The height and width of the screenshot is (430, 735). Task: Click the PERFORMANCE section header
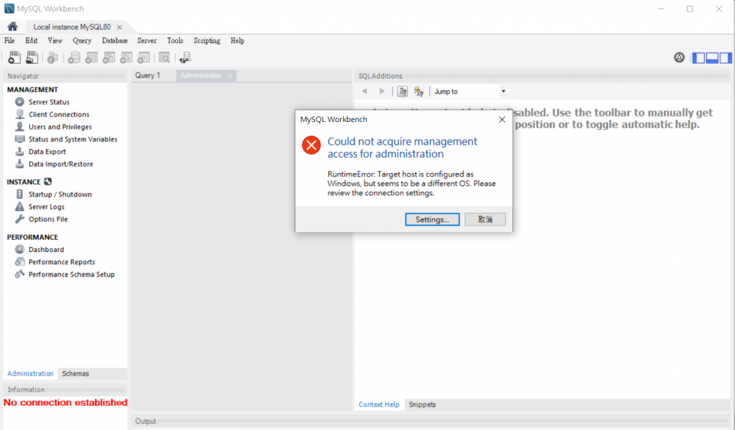(32, 238)
